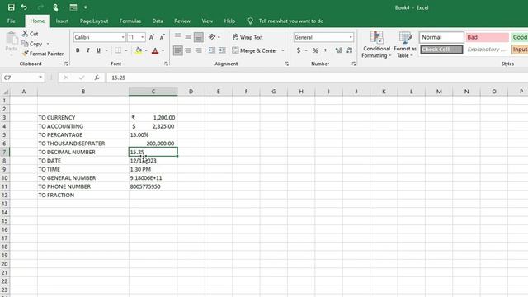Apply accounting dollar number format
This screenshot has height=297, width=528.
(x=299, y=50)
